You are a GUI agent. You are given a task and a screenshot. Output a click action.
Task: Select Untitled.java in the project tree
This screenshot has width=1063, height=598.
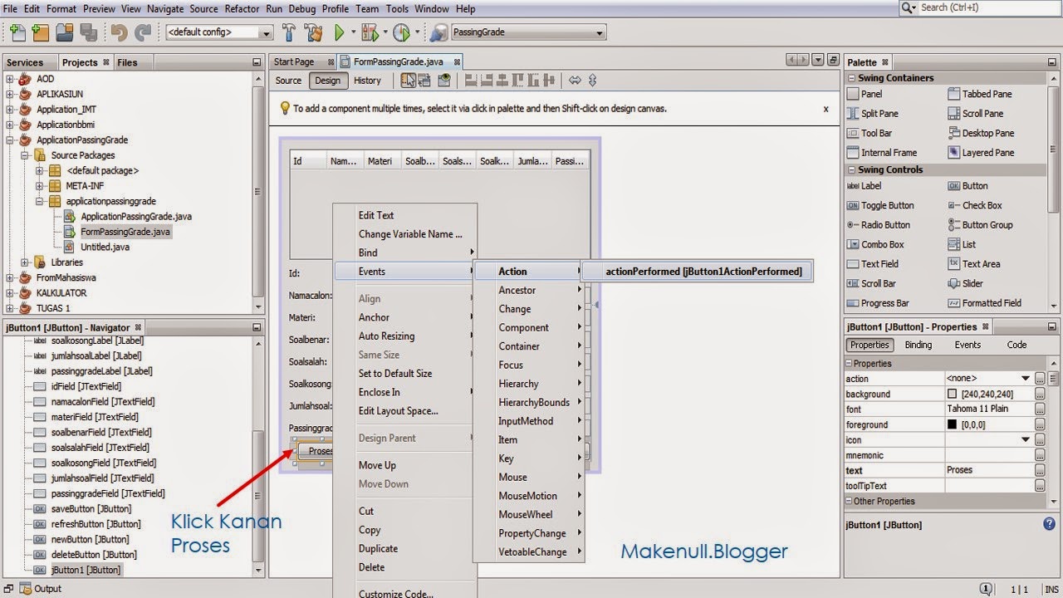coord(105,248)
